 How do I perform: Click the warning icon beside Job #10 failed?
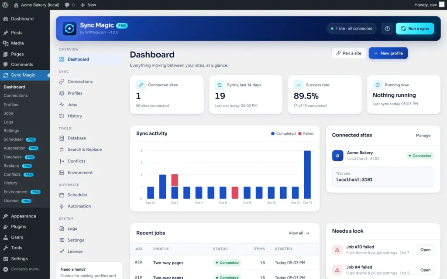(337, 250)
